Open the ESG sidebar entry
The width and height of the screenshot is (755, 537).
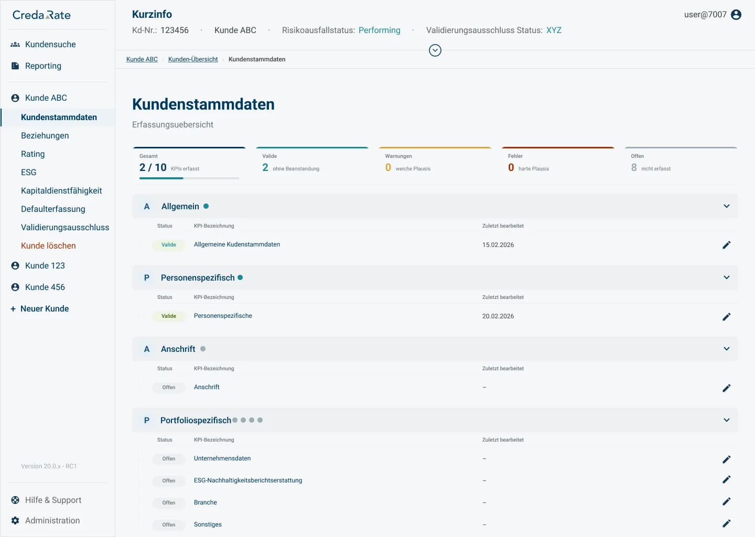[x=29, y=173]
